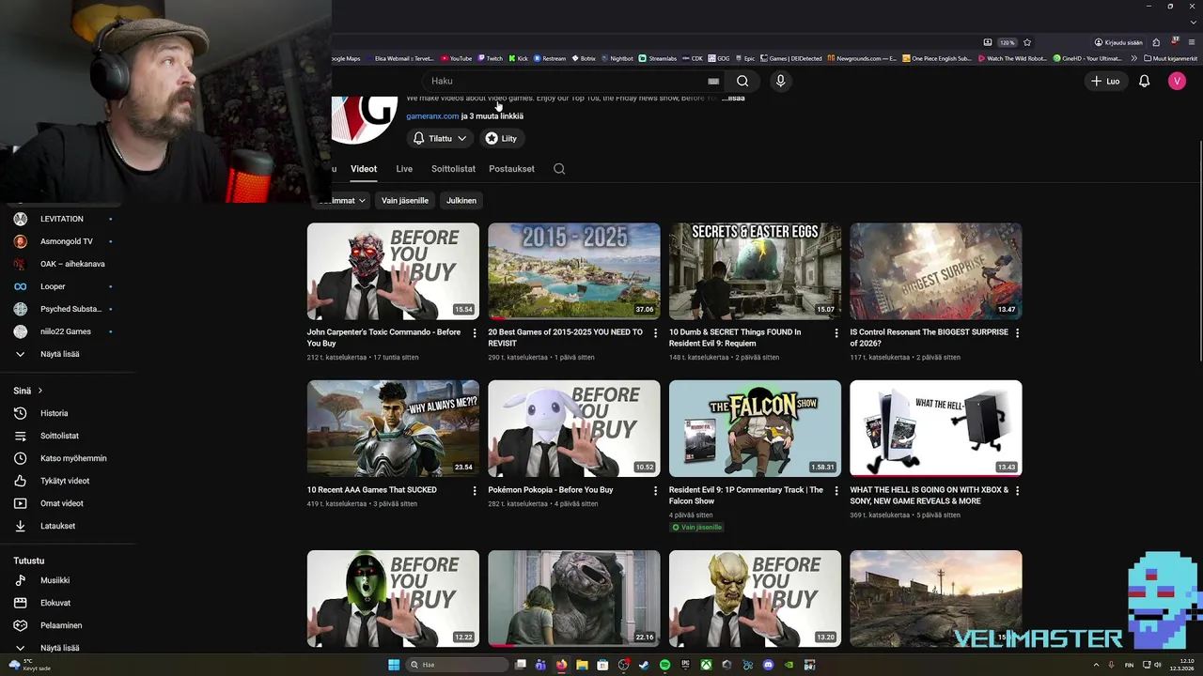Open Streamlabs bookmark in bookmarks bar
This screenshot has width=1203, height=676.
pos(658,58)
